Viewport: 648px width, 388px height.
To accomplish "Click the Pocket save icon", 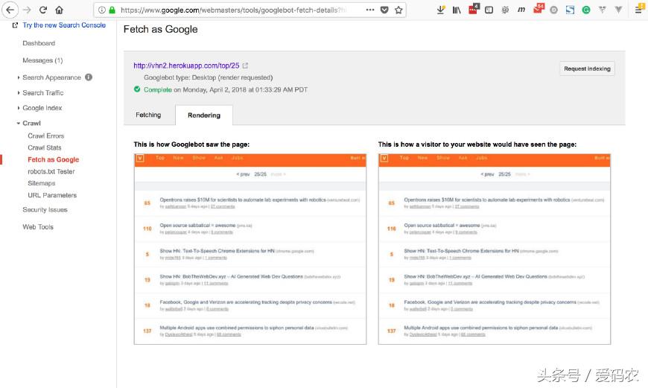I will pyautogui.click(x=384, y=10).
